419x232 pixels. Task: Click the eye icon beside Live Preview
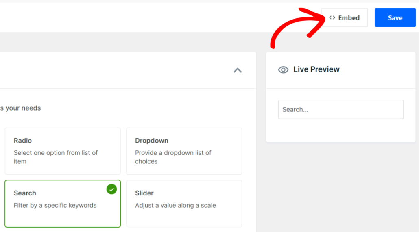click(283, 70)
